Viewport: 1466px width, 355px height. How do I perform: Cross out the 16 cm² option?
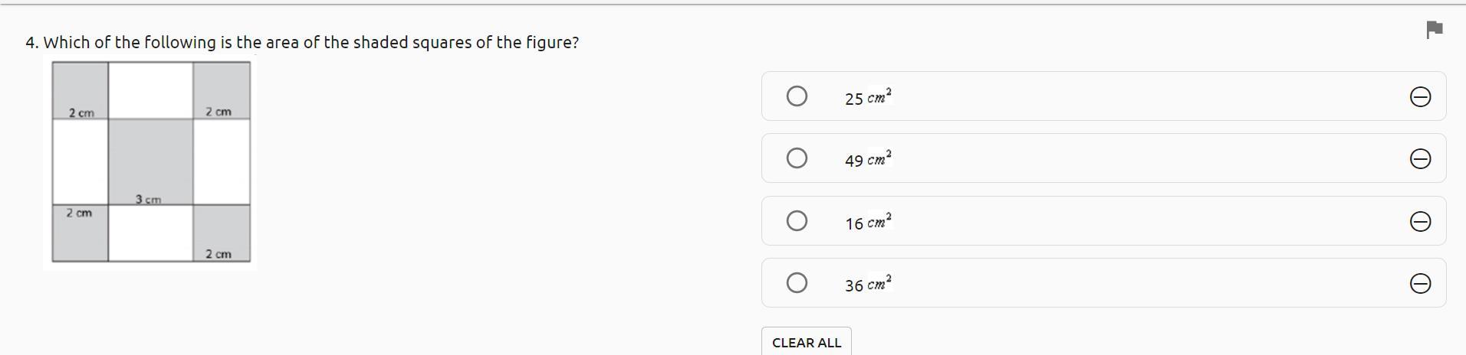pos(1419,222)
